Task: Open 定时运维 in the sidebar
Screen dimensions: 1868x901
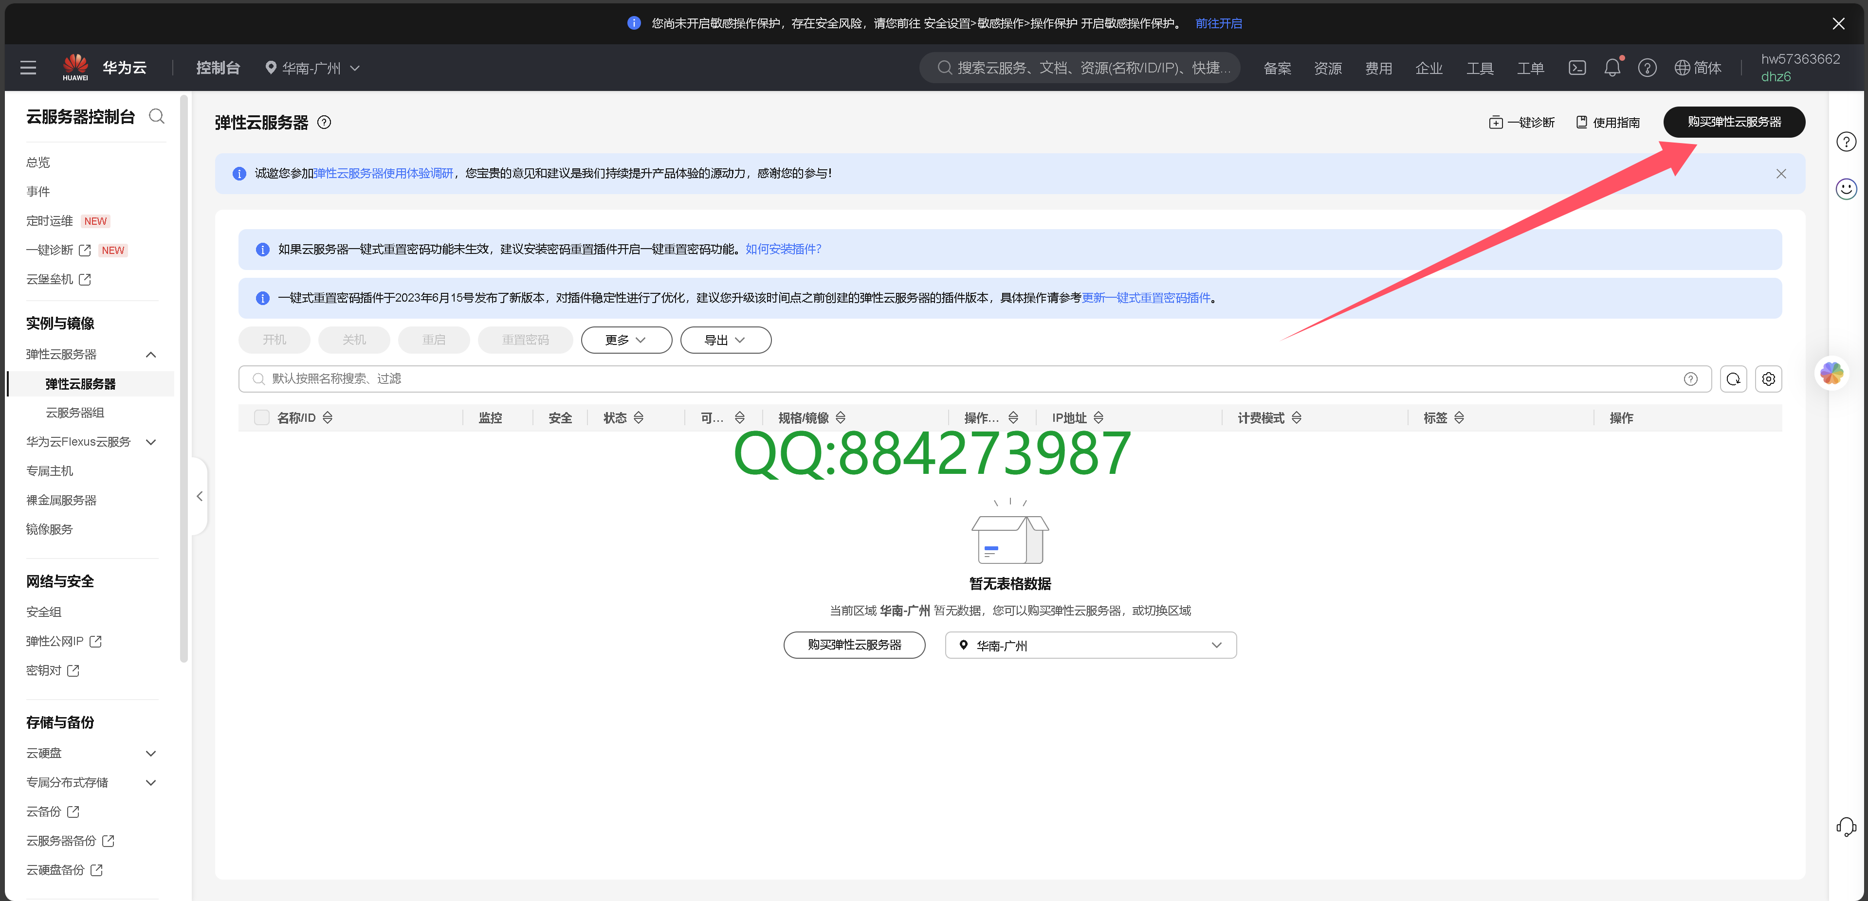Action: pyautogui.click(x=49, y=221)
